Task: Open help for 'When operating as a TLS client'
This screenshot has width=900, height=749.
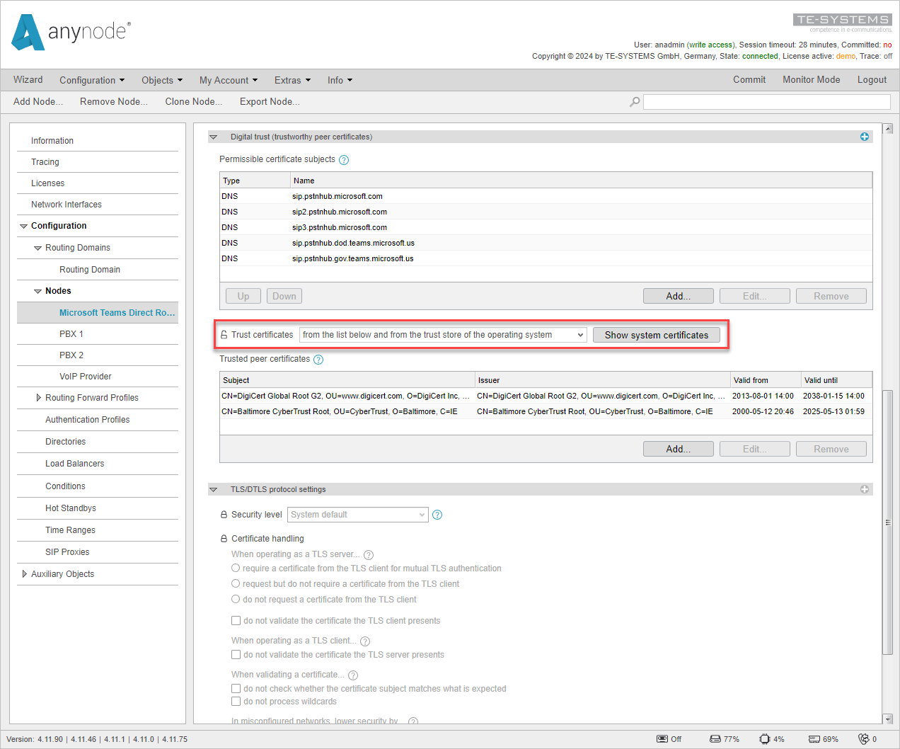Action: [x=365, y=641]
